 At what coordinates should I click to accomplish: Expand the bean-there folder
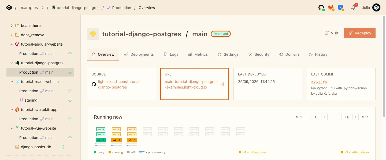(12, 26)
